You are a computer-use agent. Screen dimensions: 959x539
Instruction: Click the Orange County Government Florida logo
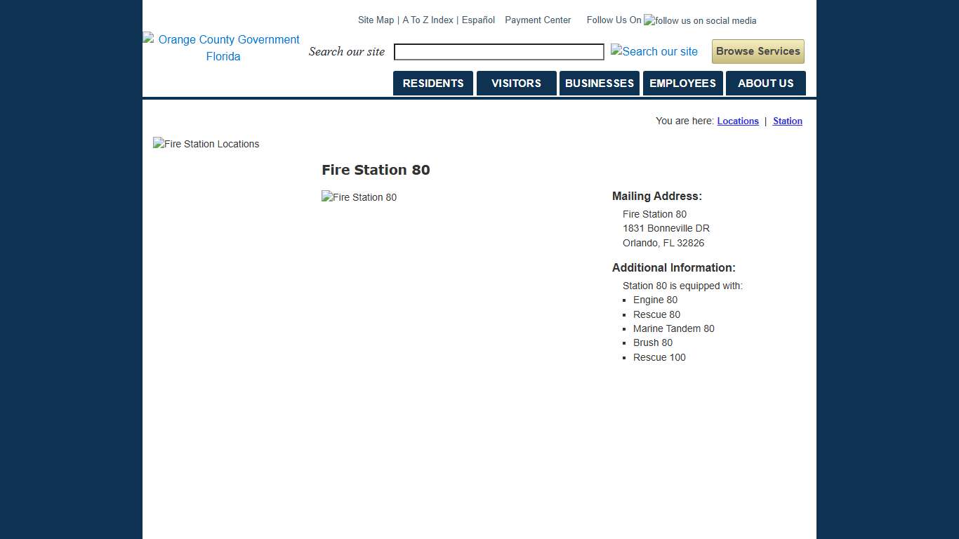tap(223, 48)
